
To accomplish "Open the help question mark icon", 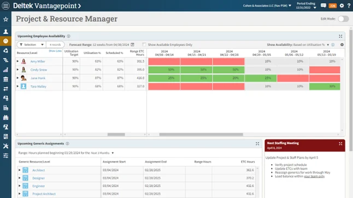I will [x=349, y=5].
